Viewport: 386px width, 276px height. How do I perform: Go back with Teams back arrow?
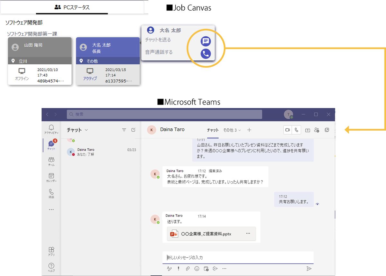tap(47, 114)
